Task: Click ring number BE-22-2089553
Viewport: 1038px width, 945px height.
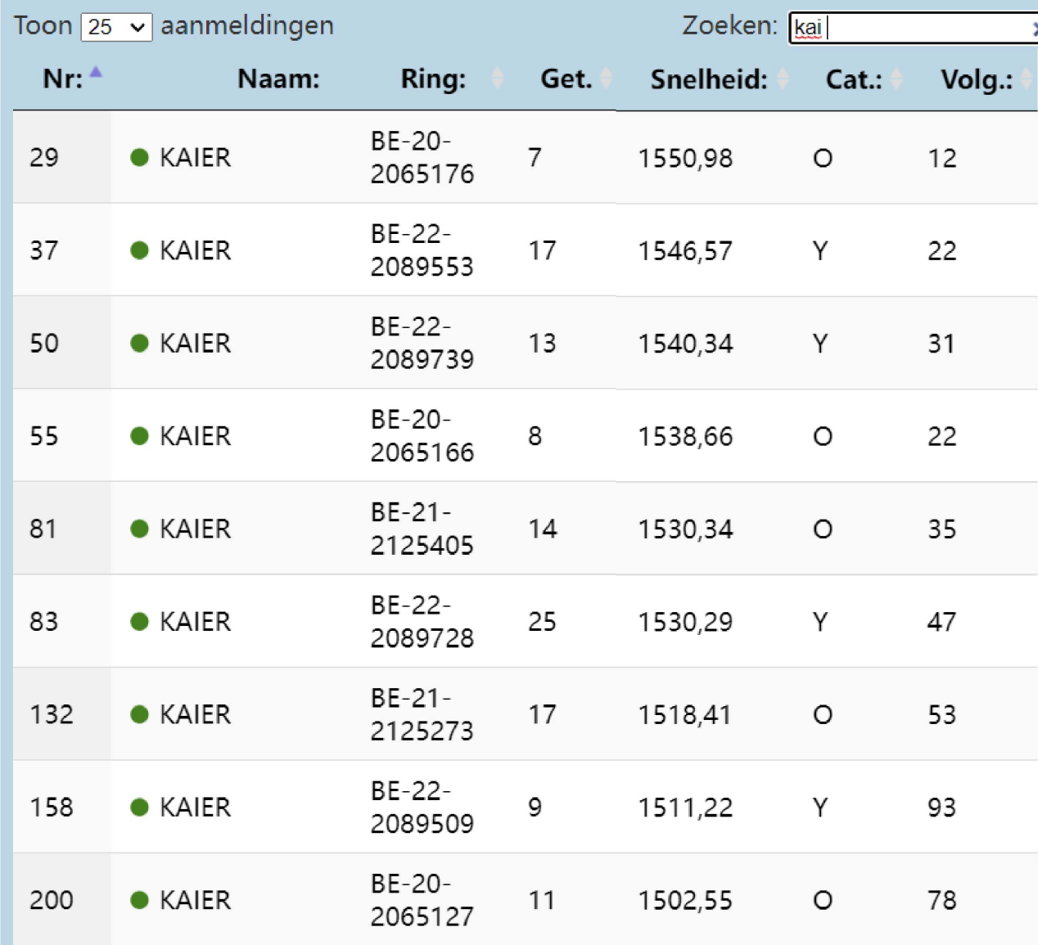Action: click(x=422, y=250)
